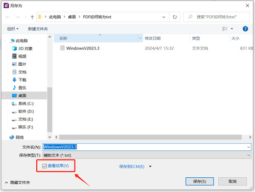Click the 2024/4/7 15:32 date cell
Image resolution: width=255 pixels, height=192 pixels.
[x=159, y=48]
